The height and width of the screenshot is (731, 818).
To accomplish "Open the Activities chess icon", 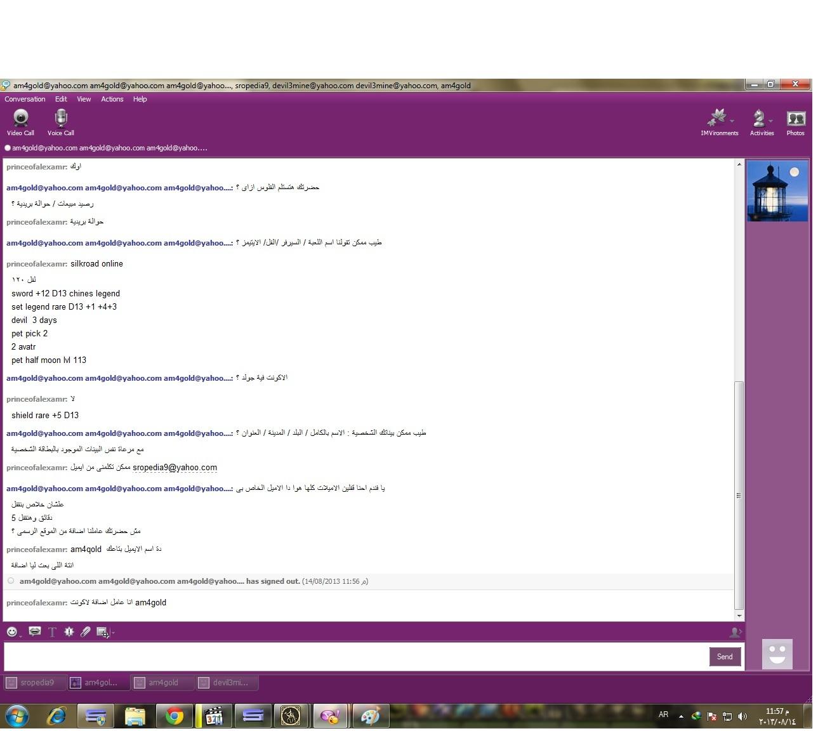I will (759, 119).
